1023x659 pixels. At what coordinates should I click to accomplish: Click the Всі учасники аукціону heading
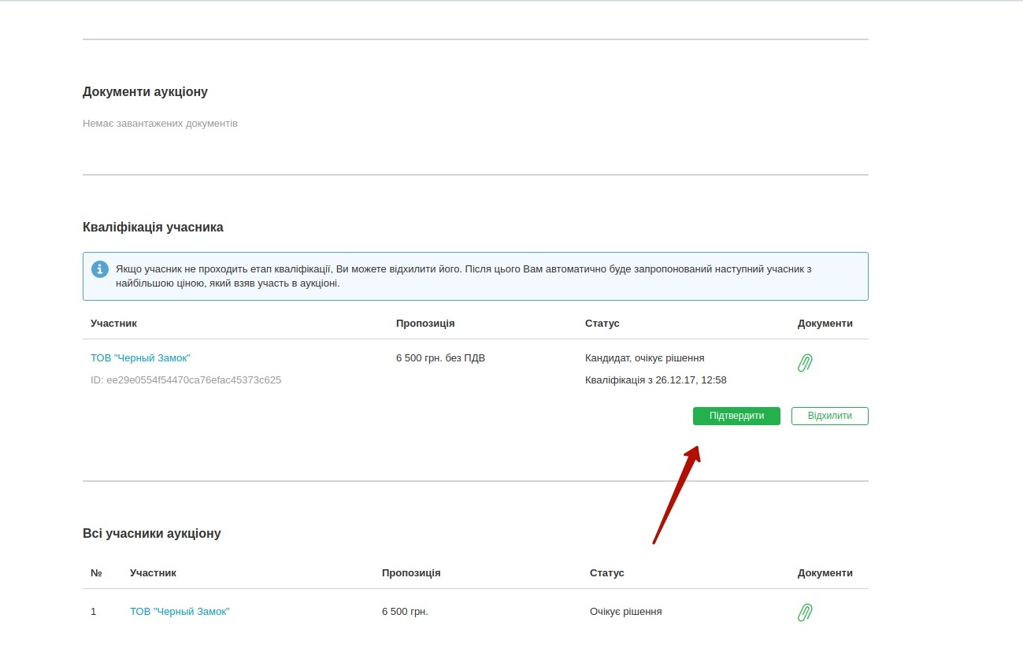pos(151,534)
